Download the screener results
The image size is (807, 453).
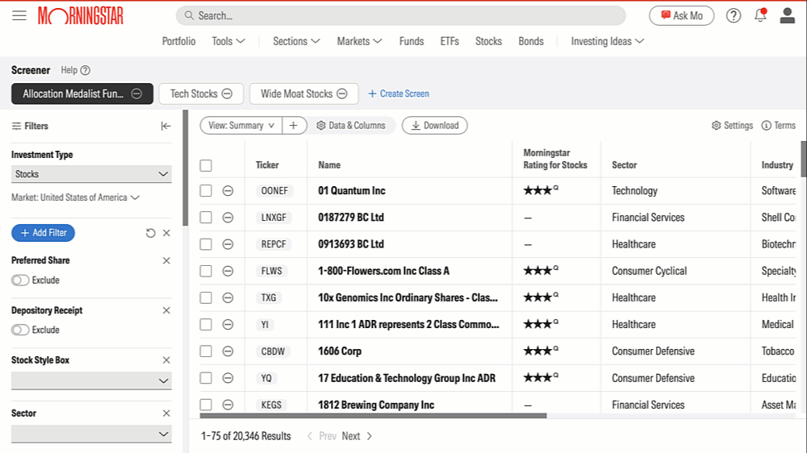point(434,126)
